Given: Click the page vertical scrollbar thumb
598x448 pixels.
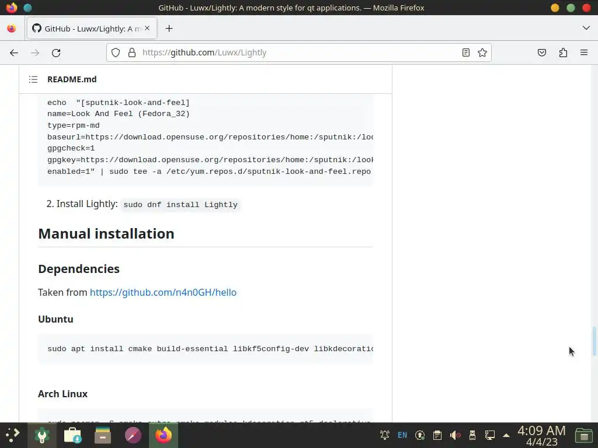Looking at the screenshot, I should [x=594, y=341].
